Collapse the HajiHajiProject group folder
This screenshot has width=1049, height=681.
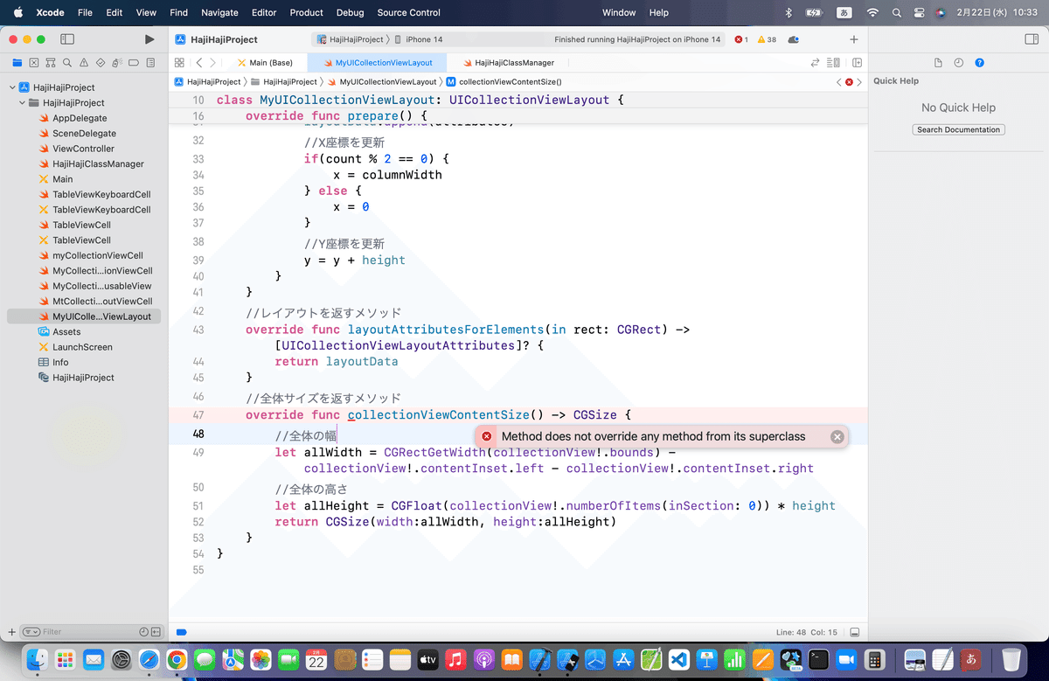pos(22,102)
